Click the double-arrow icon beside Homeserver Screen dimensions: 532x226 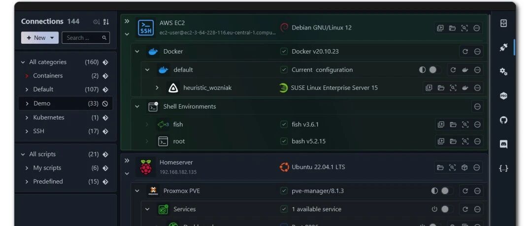click(x=127, y=161)
